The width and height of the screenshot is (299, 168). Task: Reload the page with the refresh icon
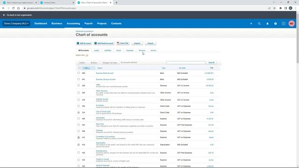14,8
